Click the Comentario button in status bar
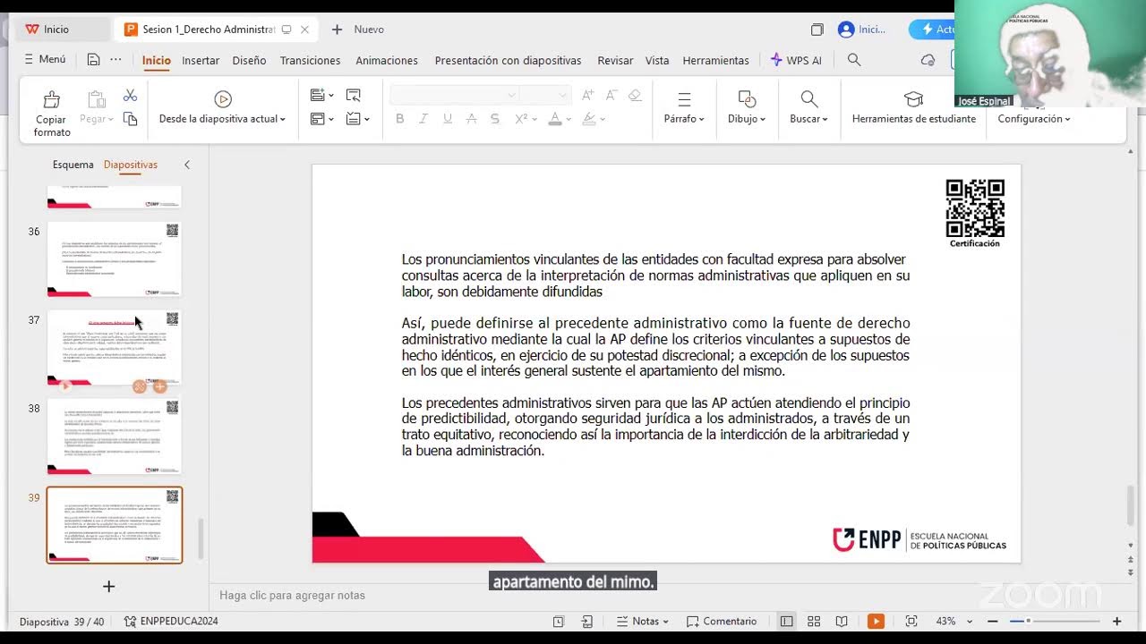 point(721,622)
